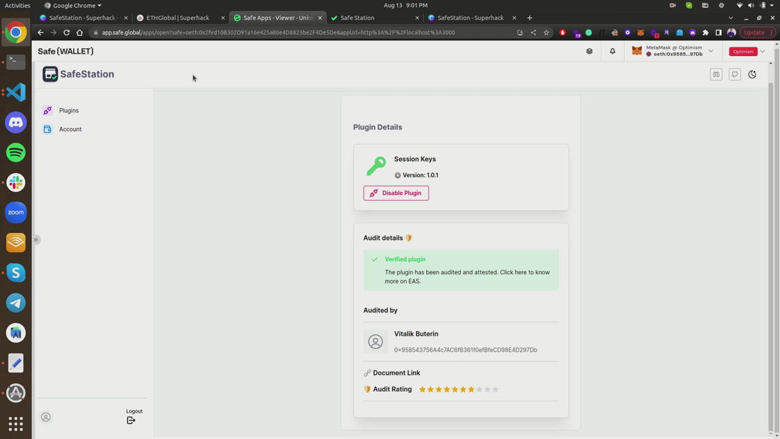780x439 pixels.
Task: Bookmark this page with the star icon
Action: (546, 32)
